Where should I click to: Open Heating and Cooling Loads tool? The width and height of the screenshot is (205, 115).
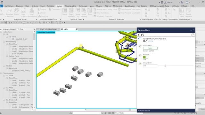point(105,10)
